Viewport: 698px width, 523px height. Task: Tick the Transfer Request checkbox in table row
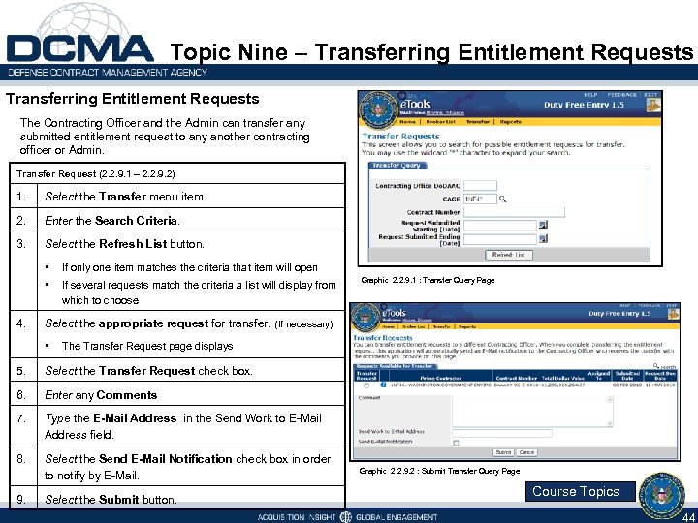366,385
